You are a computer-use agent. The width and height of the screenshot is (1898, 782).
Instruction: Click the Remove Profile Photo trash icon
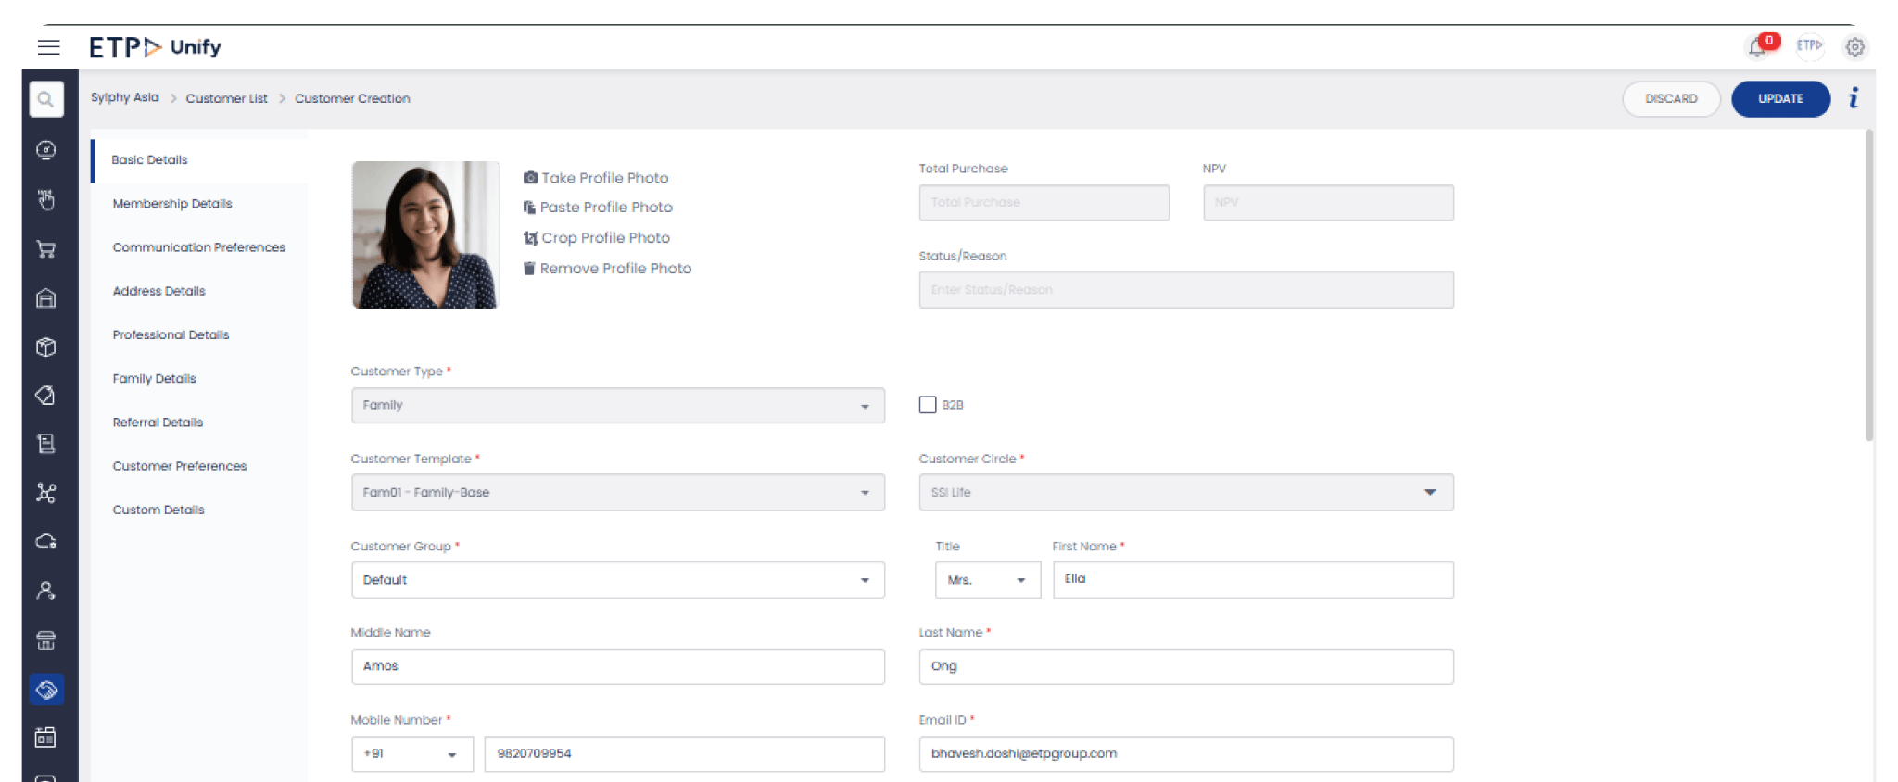click(x=529, y=269)
